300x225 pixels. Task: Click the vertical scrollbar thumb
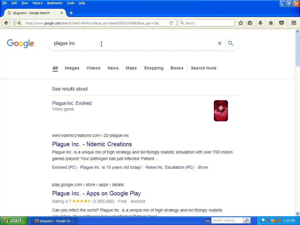click(x=298, y=50)
